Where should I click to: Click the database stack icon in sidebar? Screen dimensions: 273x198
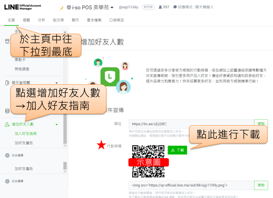tap(7, 111)
